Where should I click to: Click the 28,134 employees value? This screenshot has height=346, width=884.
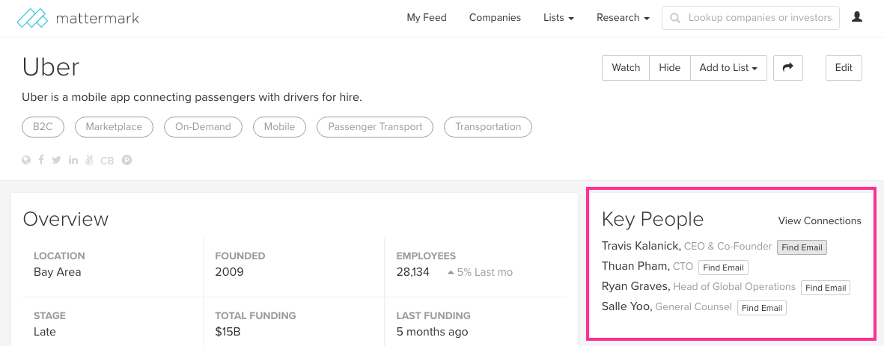coord(412,272)
